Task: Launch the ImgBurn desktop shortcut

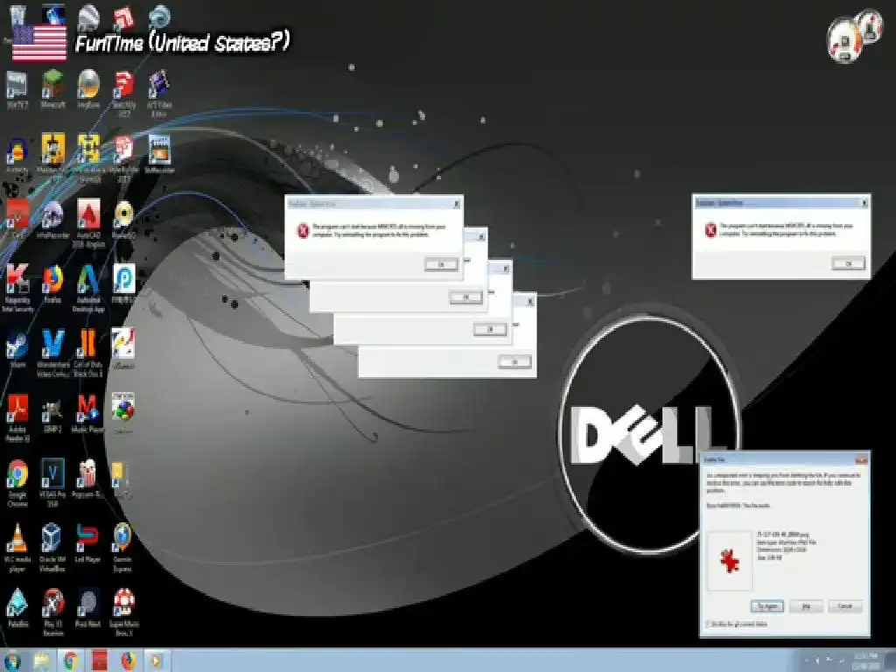Action: tap(88, 89)
